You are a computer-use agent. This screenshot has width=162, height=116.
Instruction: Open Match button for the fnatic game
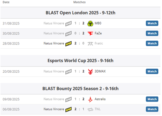coord(152,43)
